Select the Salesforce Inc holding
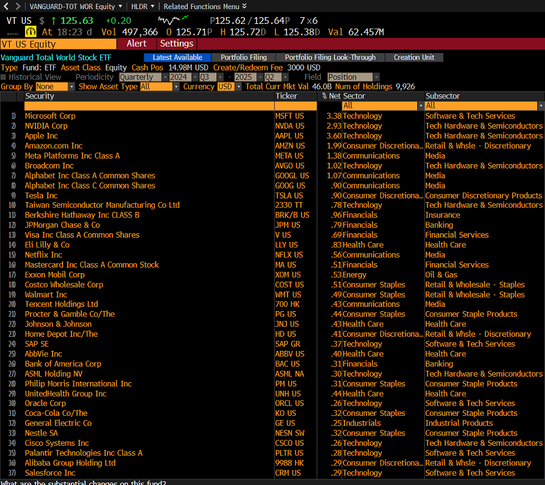 point(50,473)
